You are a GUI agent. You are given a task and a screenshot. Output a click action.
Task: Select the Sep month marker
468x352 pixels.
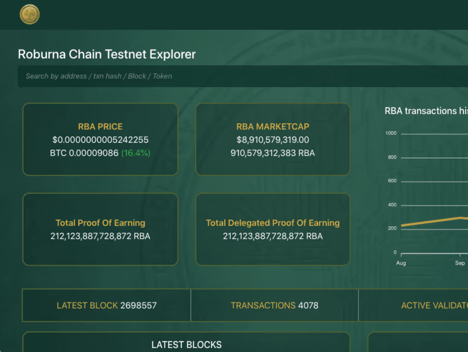459,263
